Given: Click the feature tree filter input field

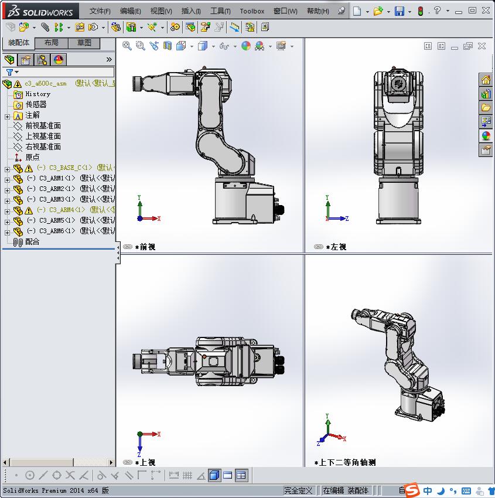Looking at the screenshot, I should 66,72.
